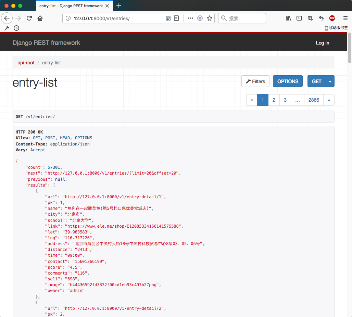Show site information icon in the address bar
Screen dimensions: 352x317
tap(68, 18)
